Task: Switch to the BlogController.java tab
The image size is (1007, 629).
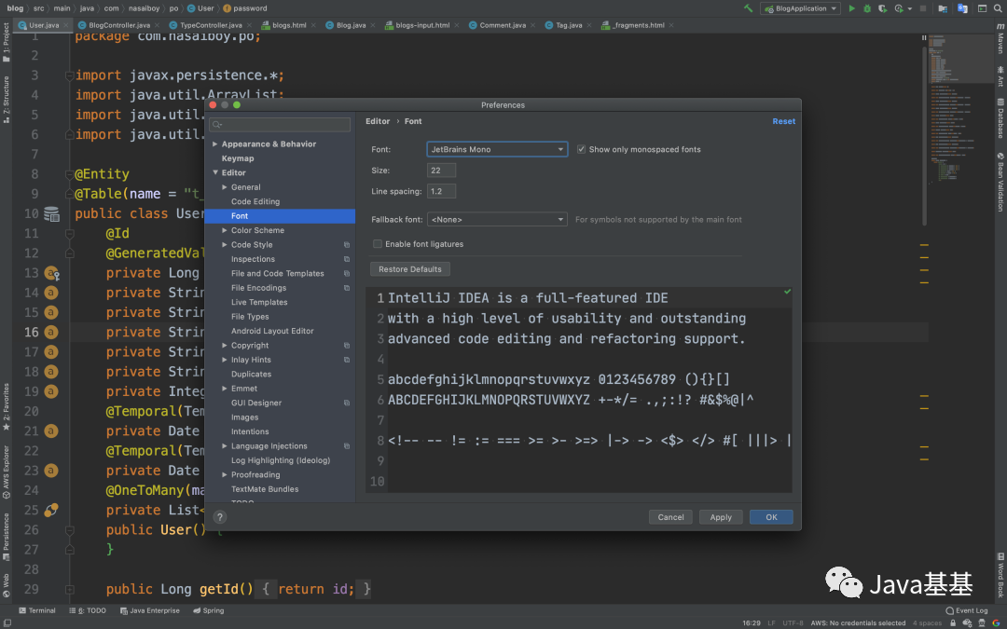Action: (x=119, y=25)
